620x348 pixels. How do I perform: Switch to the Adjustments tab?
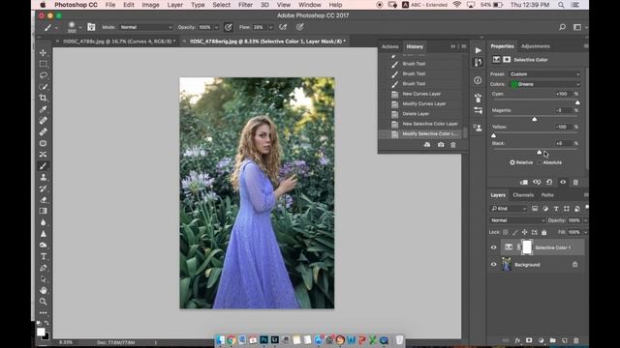pyautogui.click(x=536, y=46)
